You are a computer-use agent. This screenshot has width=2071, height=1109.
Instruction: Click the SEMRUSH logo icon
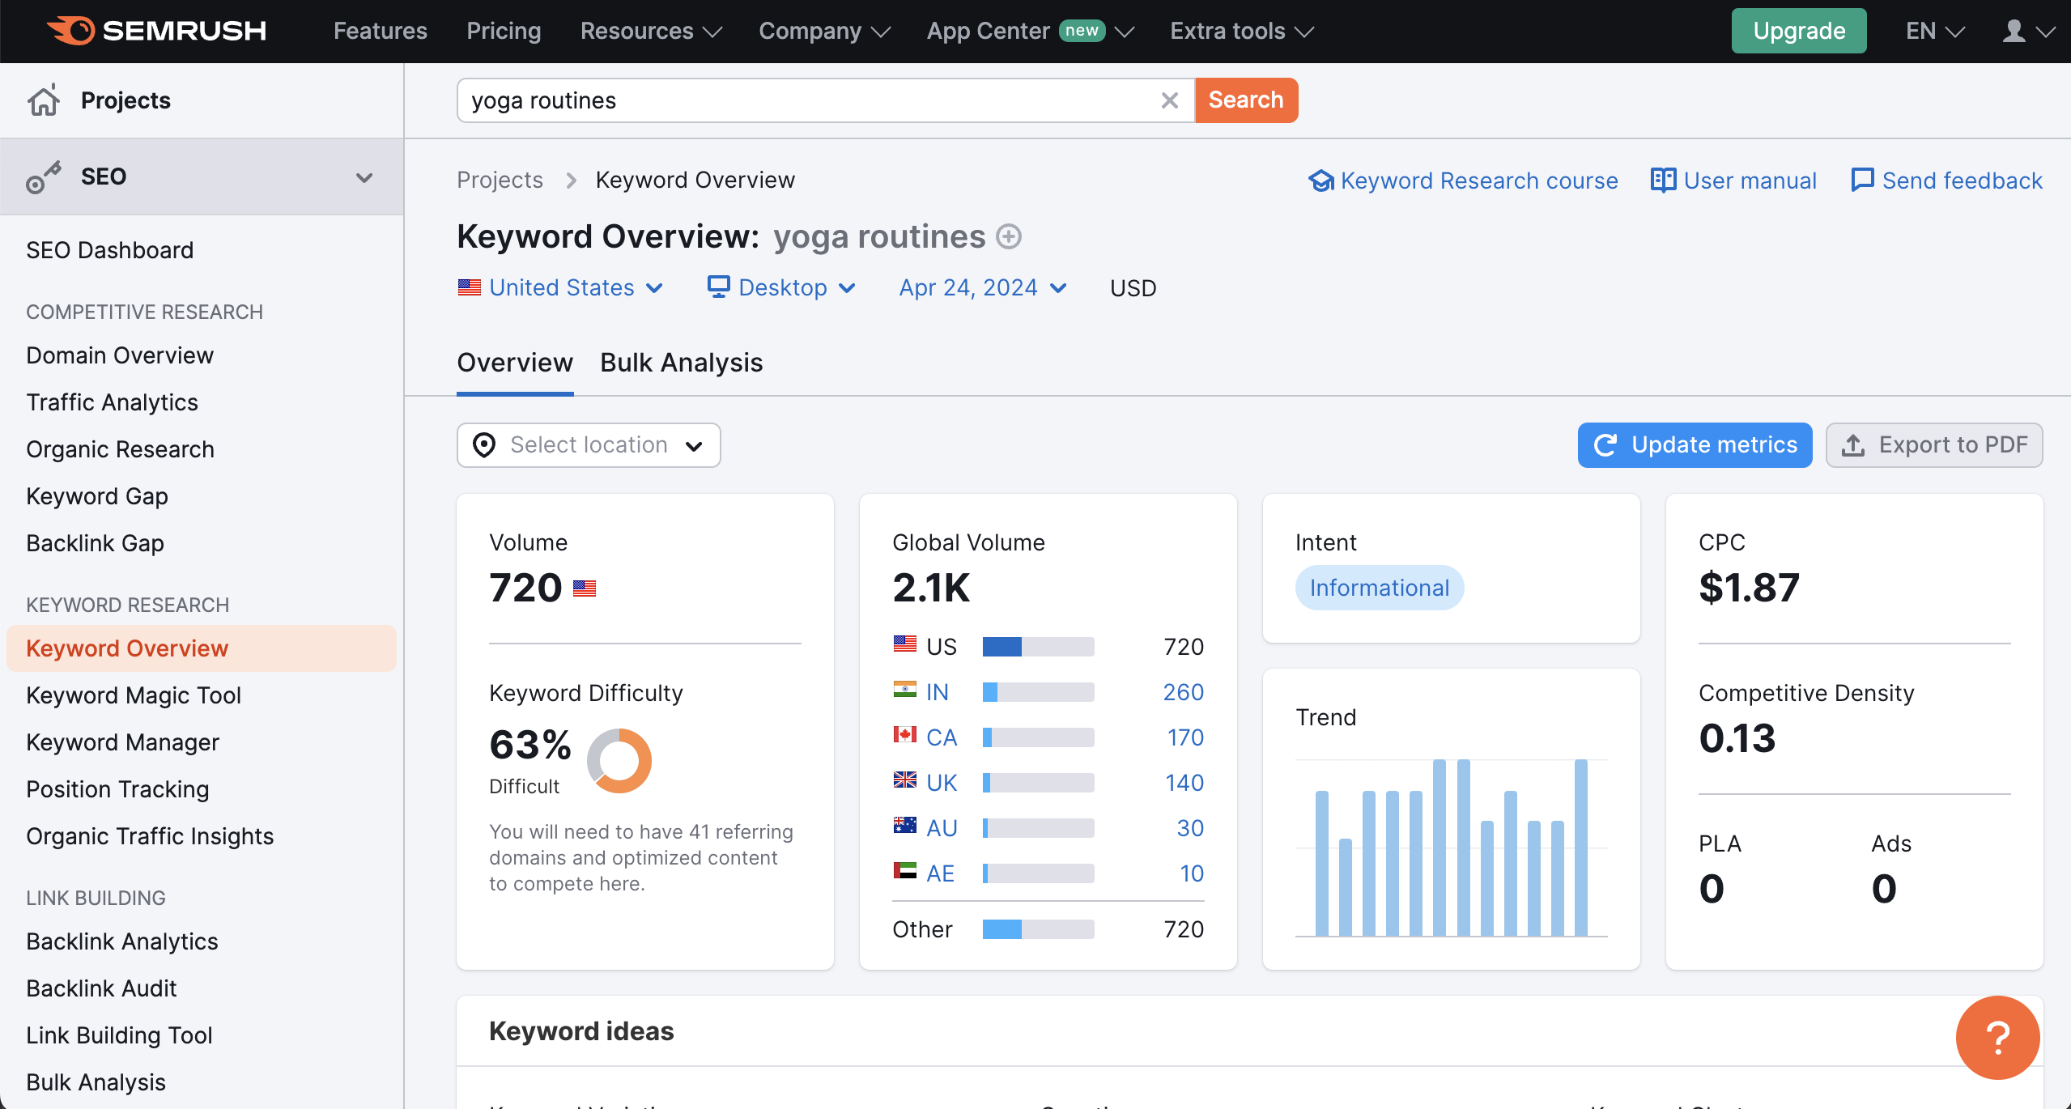(x=71, y=30)
